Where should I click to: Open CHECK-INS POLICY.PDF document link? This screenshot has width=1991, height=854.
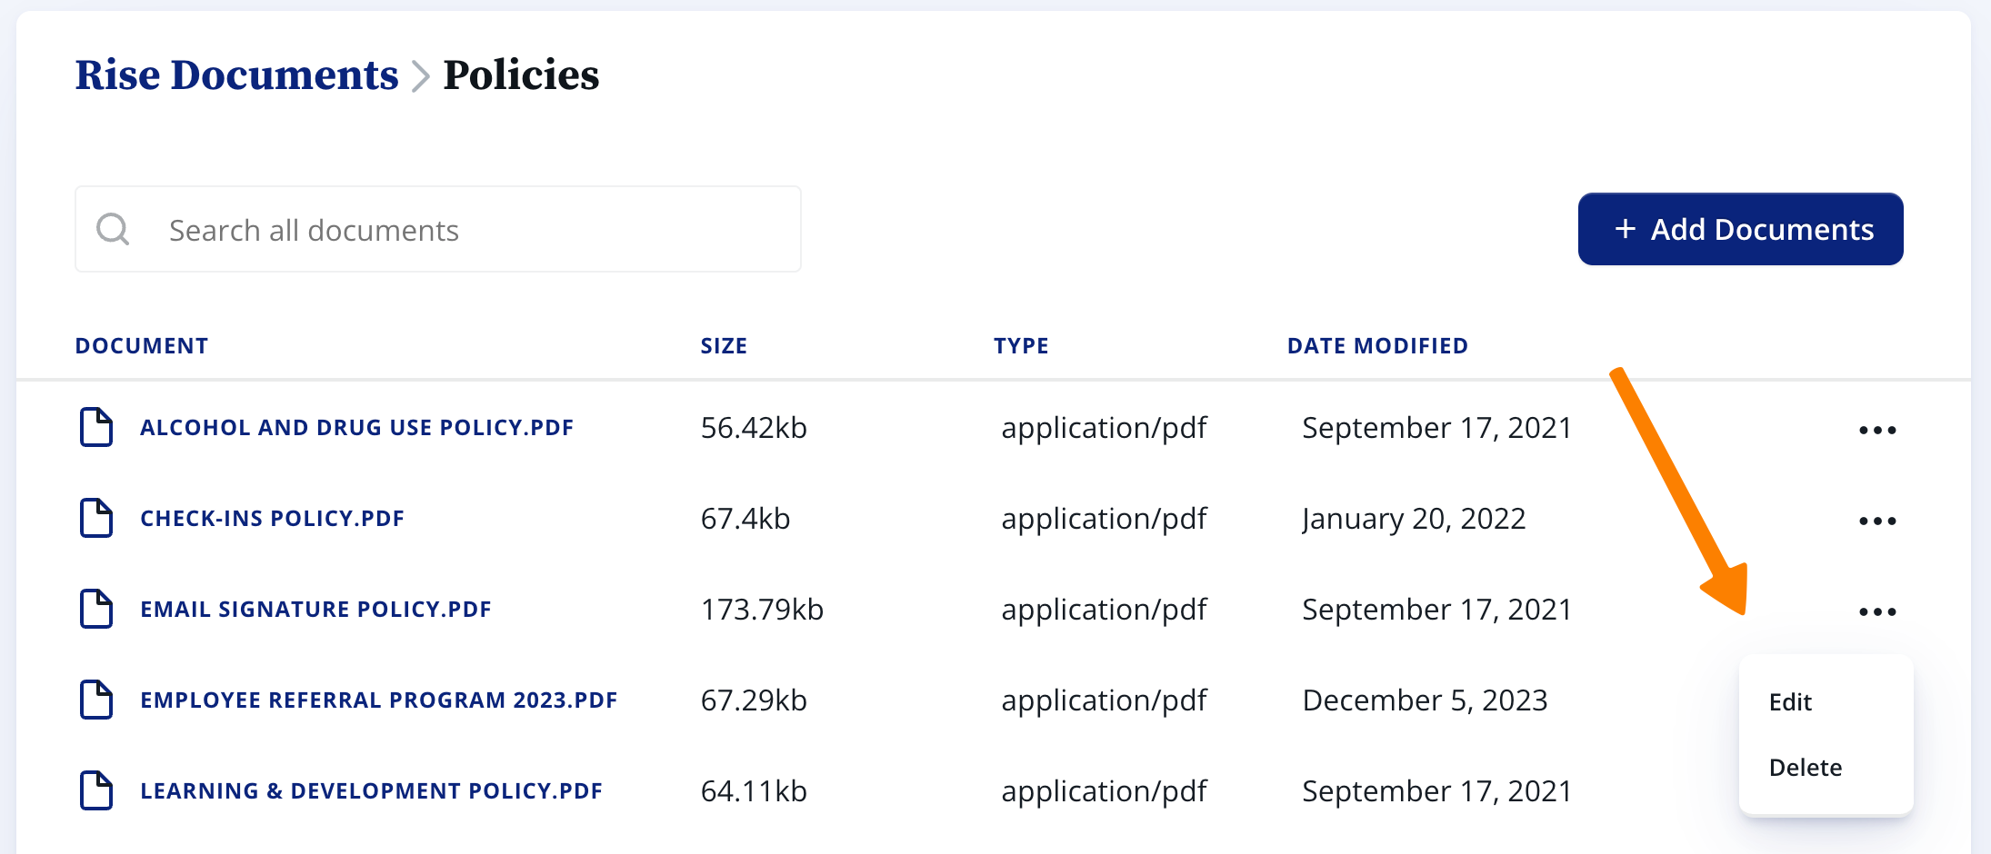click(272, 519)
